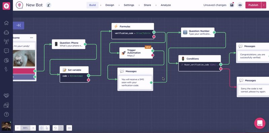Switch to the Analyze tab
The image size is (269, 133).
pyautogui.click(x=165, y=5)
